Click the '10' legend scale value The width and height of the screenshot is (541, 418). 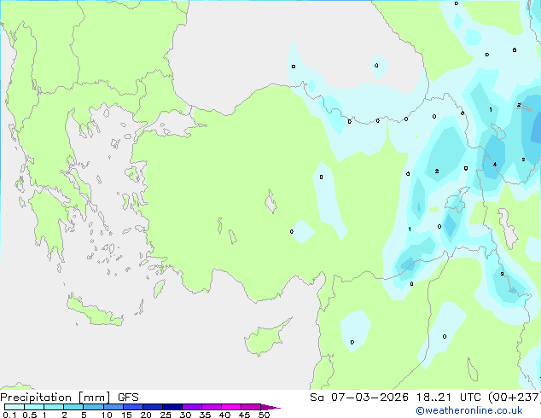pos(107,415)
